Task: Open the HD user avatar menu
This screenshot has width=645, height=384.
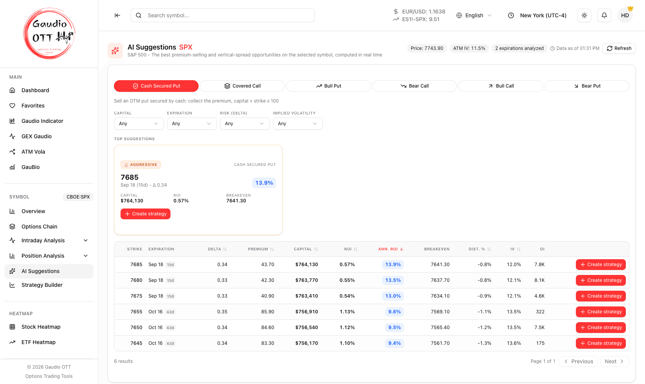Action: click(625, 15)
